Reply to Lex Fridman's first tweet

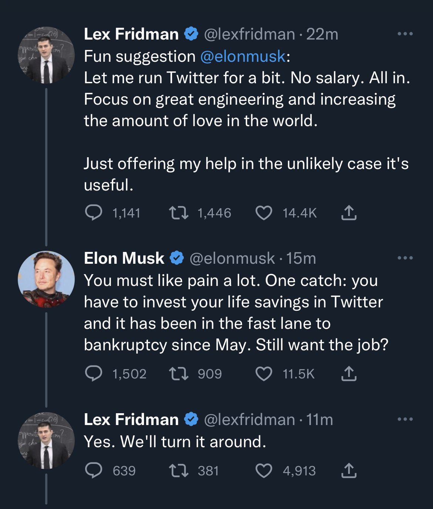94,213
